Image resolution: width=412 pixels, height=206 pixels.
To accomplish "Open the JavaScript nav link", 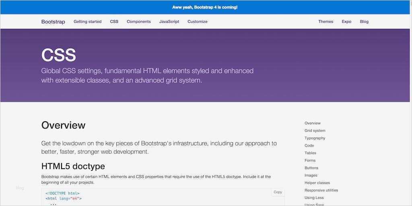I will [x=169, y=22].
